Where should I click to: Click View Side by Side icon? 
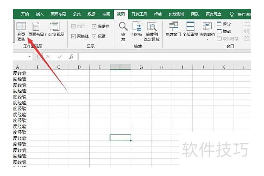coord(247,24)
